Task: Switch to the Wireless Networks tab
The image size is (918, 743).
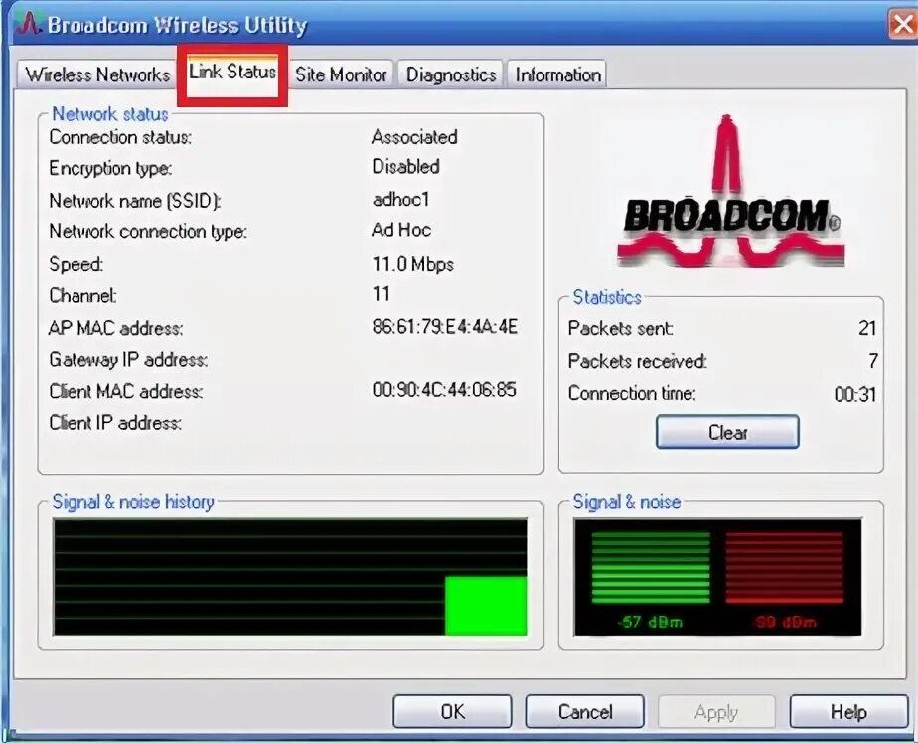Action: click(x=96, y=74)
